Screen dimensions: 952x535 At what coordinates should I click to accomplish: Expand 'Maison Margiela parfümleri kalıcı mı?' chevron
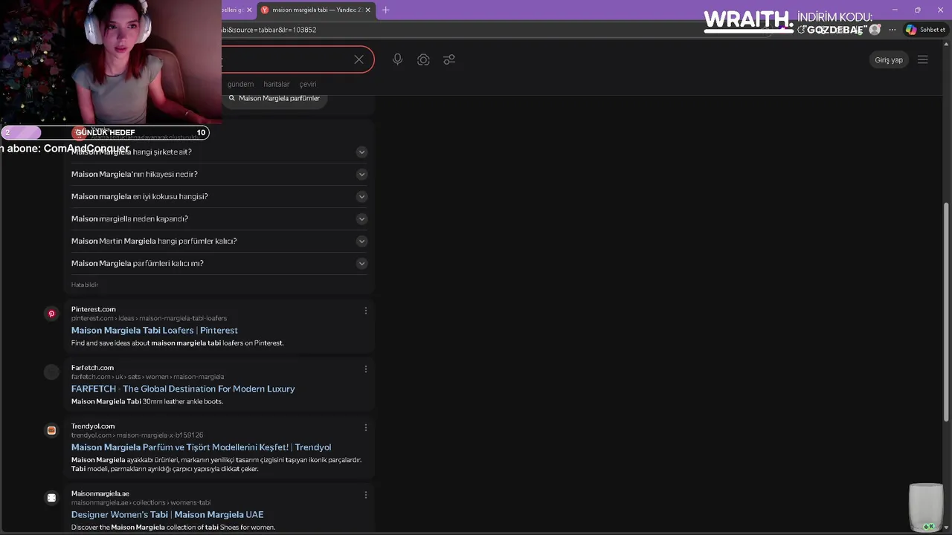361,263
